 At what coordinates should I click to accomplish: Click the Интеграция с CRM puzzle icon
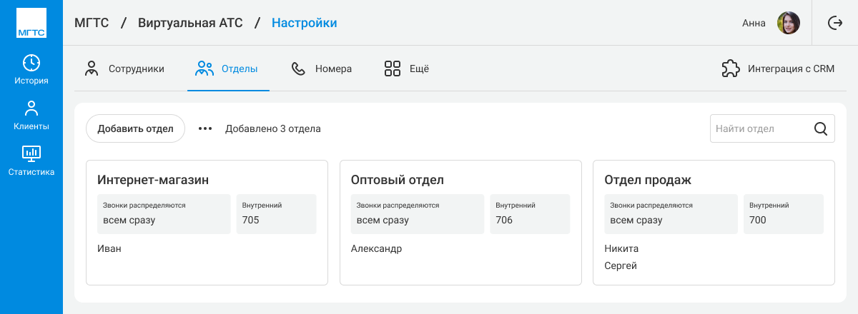tap(731, 69)
